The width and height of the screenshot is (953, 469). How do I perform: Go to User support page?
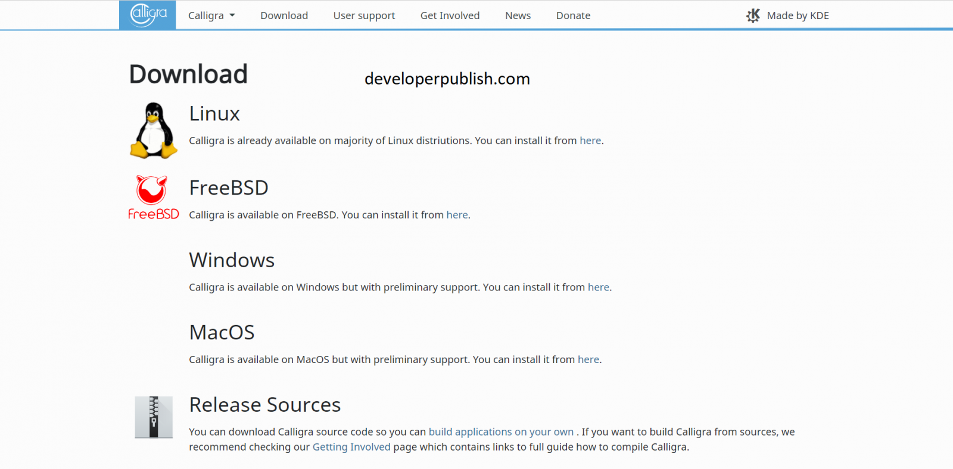pyautogui.click(x=364, y=15)
